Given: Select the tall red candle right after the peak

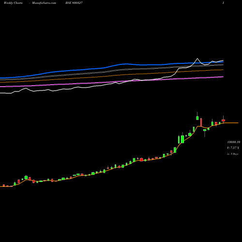Looking at the screenshot, I should pyautogui.click(x=201, y=122).
